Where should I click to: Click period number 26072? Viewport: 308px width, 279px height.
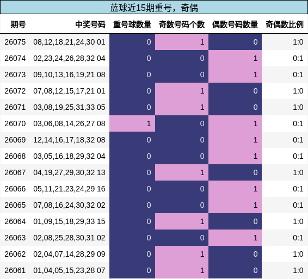tap(15, 91)
